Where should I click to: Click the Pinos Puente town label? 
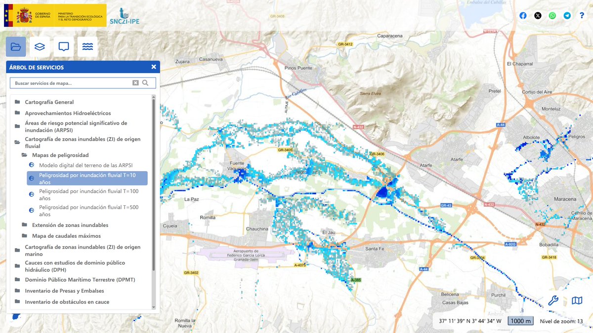pos(297,68)
